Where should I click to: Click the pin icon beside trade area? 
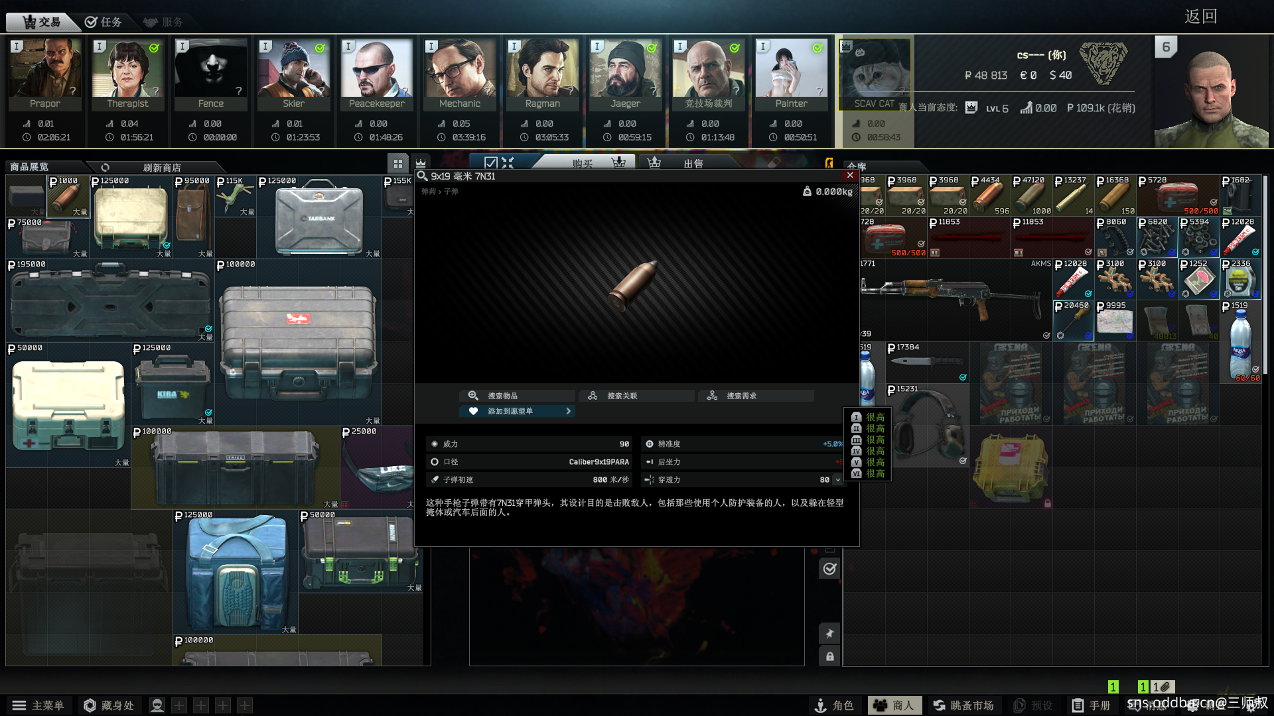829,633
